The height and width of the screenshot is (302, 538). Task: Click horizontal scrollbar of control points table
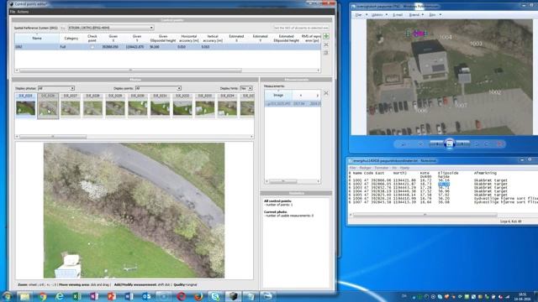[x=130, y=70]
